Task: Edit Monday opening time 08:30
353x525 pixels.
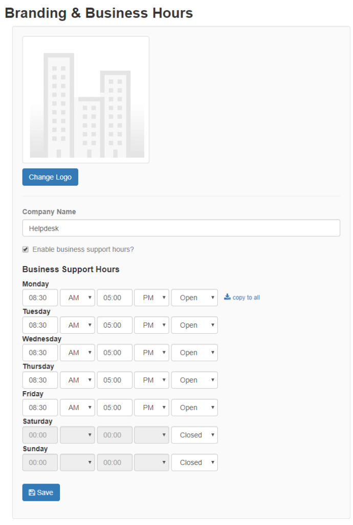Action: coord(40,298)
